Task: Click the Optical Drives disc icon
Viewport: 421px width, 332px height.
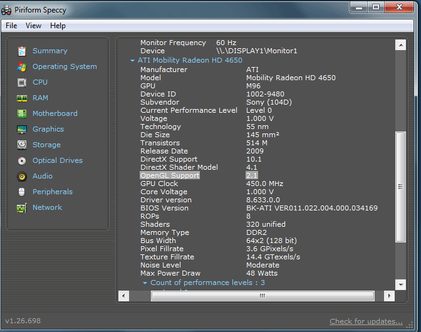Action: coord(22,160)
